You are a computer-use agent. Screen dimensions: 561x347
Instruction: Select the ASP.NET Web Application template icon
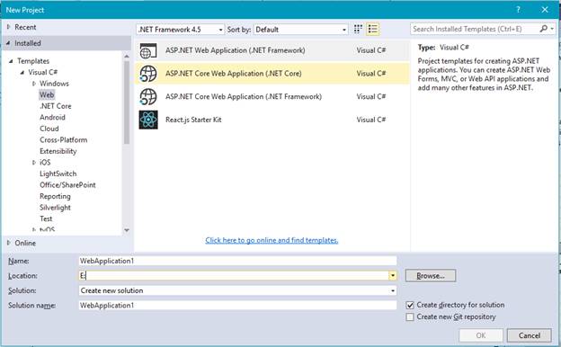pos(148,51)
